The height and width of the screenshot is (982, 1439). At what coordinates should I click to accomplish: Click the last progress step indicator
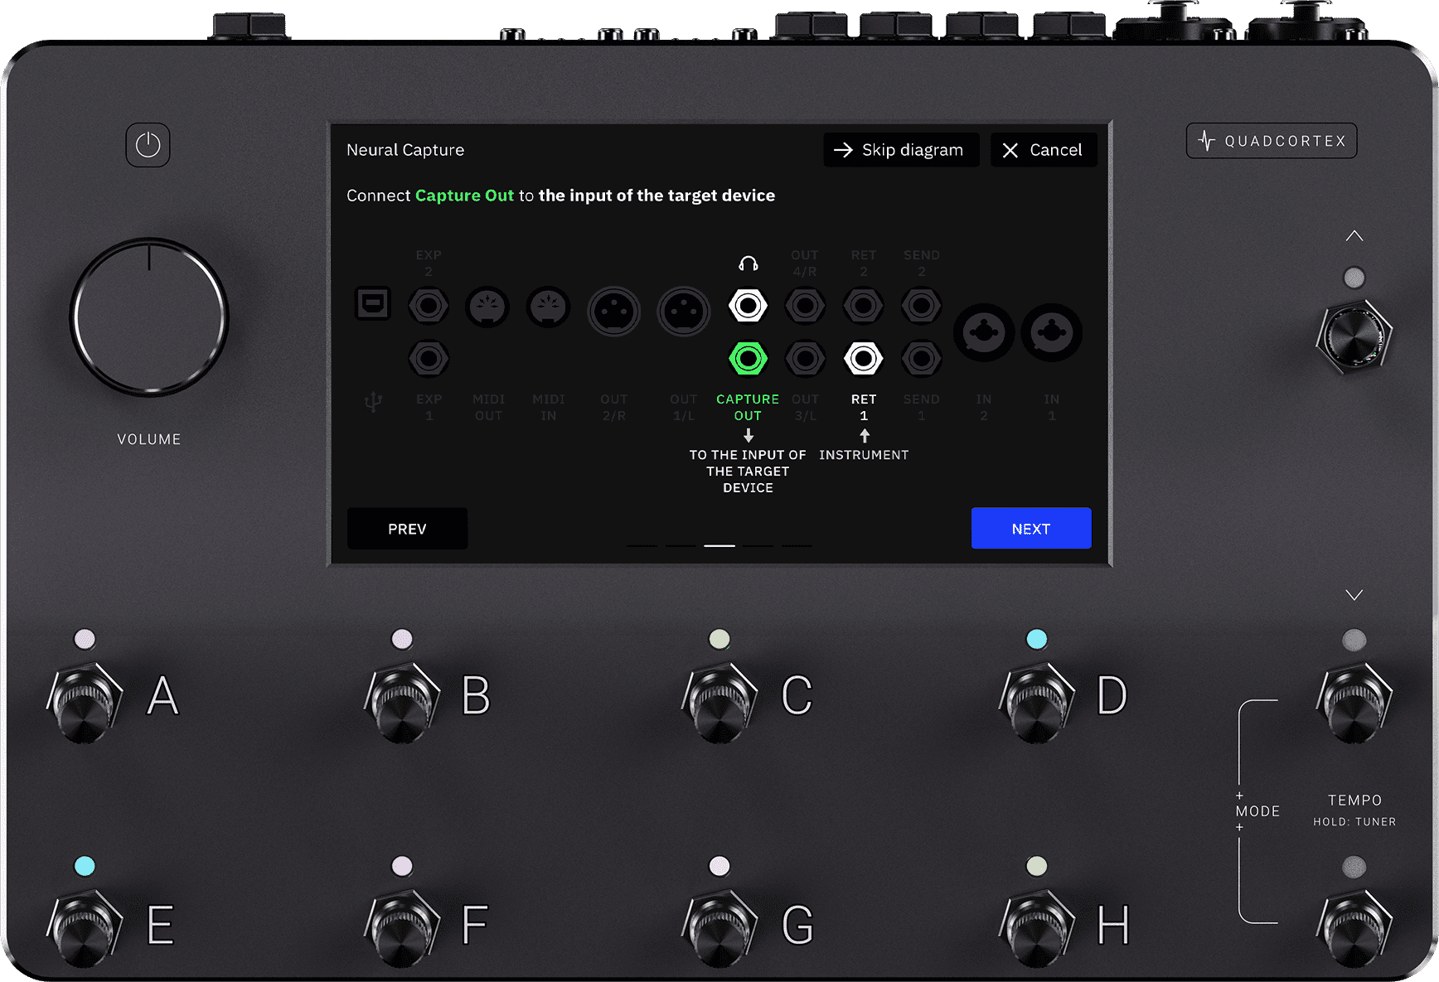(797, 545)
